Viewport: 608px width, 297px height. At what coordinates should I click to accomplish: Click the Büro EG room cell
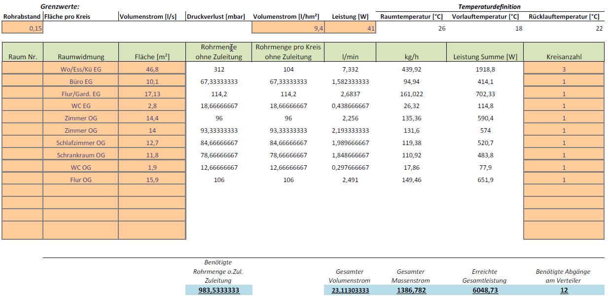[81, 81]
